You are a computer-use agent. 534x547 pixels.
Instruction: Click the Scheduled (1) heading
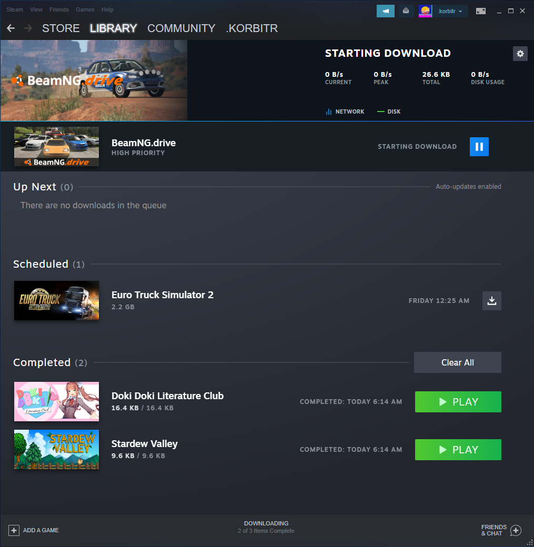(x=49, y=264)
